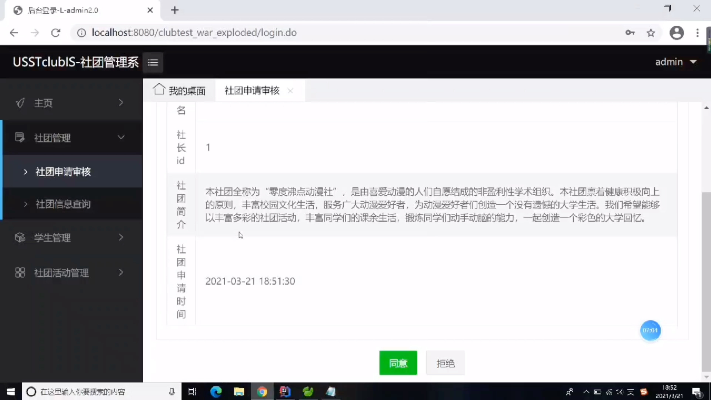
Task: Open the Chrome profile avatar
Action: coord(677,33)
